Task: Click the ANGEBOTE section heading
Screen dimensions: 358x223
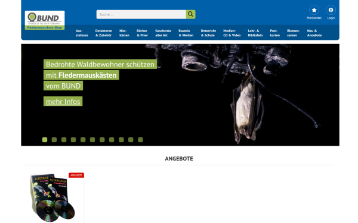Action: [179, 159]
